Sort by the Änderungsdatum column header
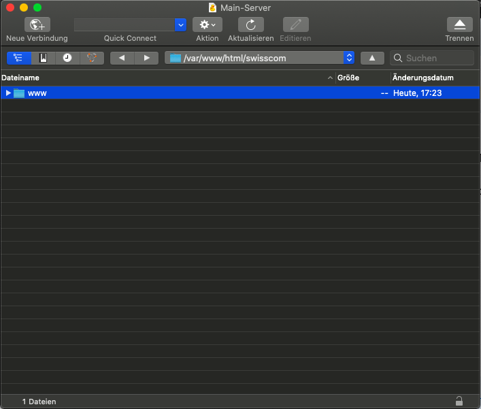 (434, 78)
